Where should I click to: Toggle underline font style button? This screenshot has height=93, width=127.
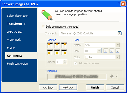coord(117,51)
